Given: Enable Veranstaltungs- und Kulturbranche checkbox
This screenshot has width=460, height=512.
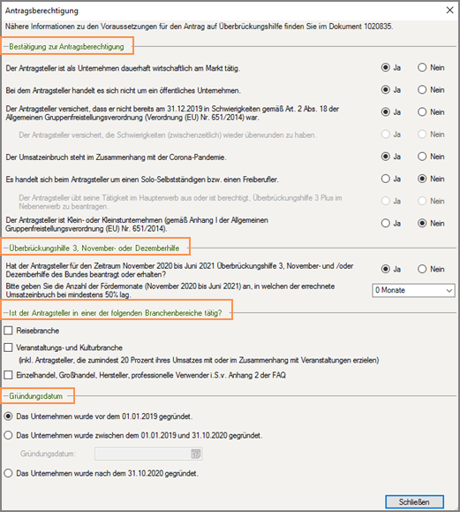Looking at the screenshot, I should tap(8, 348).
